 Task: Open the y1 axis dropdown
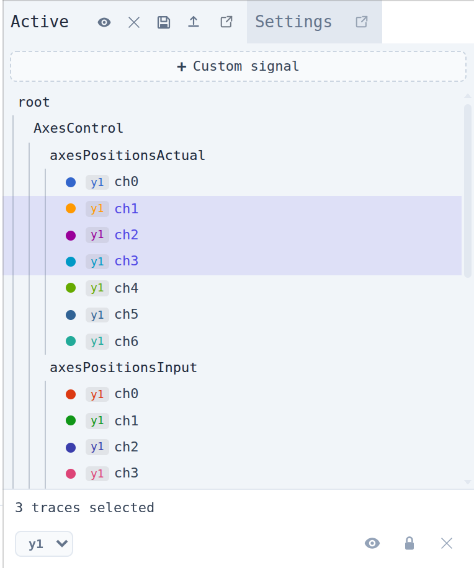pos(44,544)
